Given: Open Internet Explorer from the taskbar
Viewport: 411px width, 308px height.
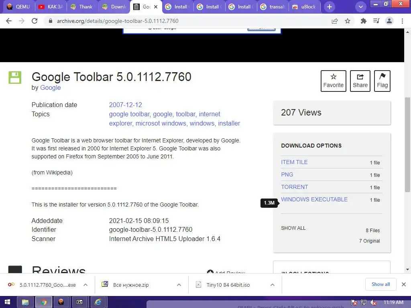Looking at the screenshot, I should (98, 302).
